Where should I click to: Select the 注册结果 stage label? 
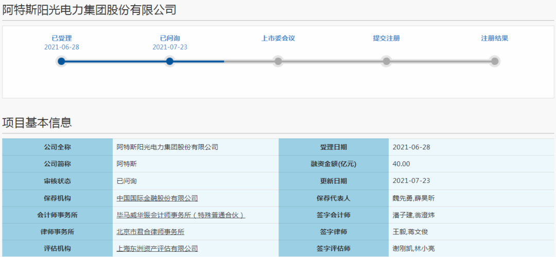[x=494, y=38]
